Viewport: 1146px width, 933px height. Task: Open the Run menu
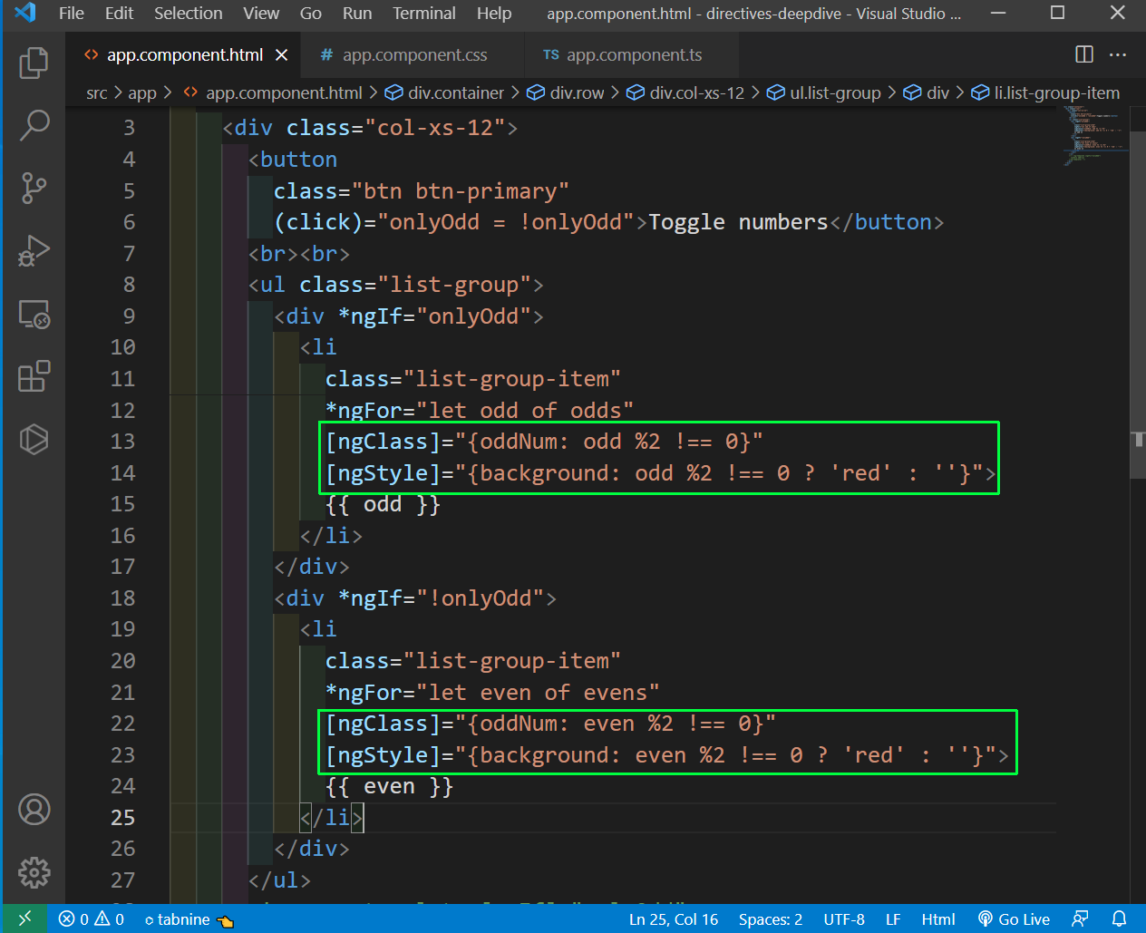point(357,13)
